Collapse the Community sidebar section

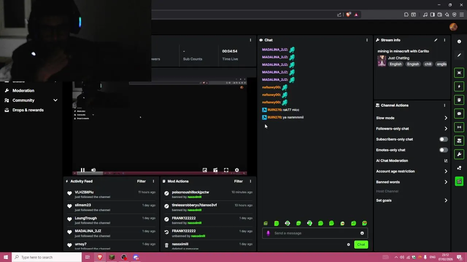point(55,100)
